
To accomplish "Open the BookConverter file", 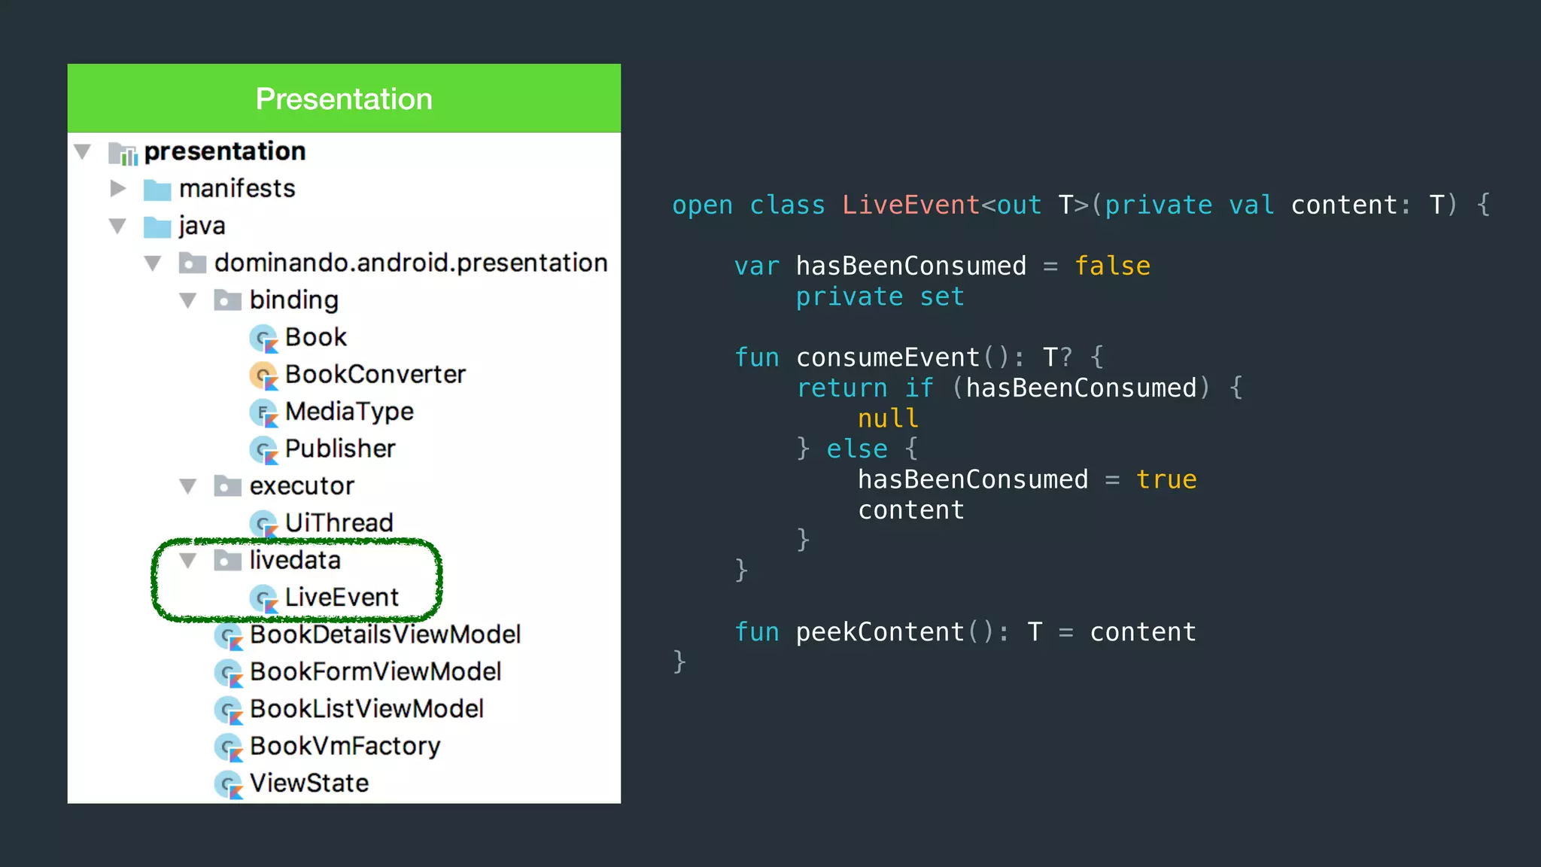I will [x=375, y=375].
